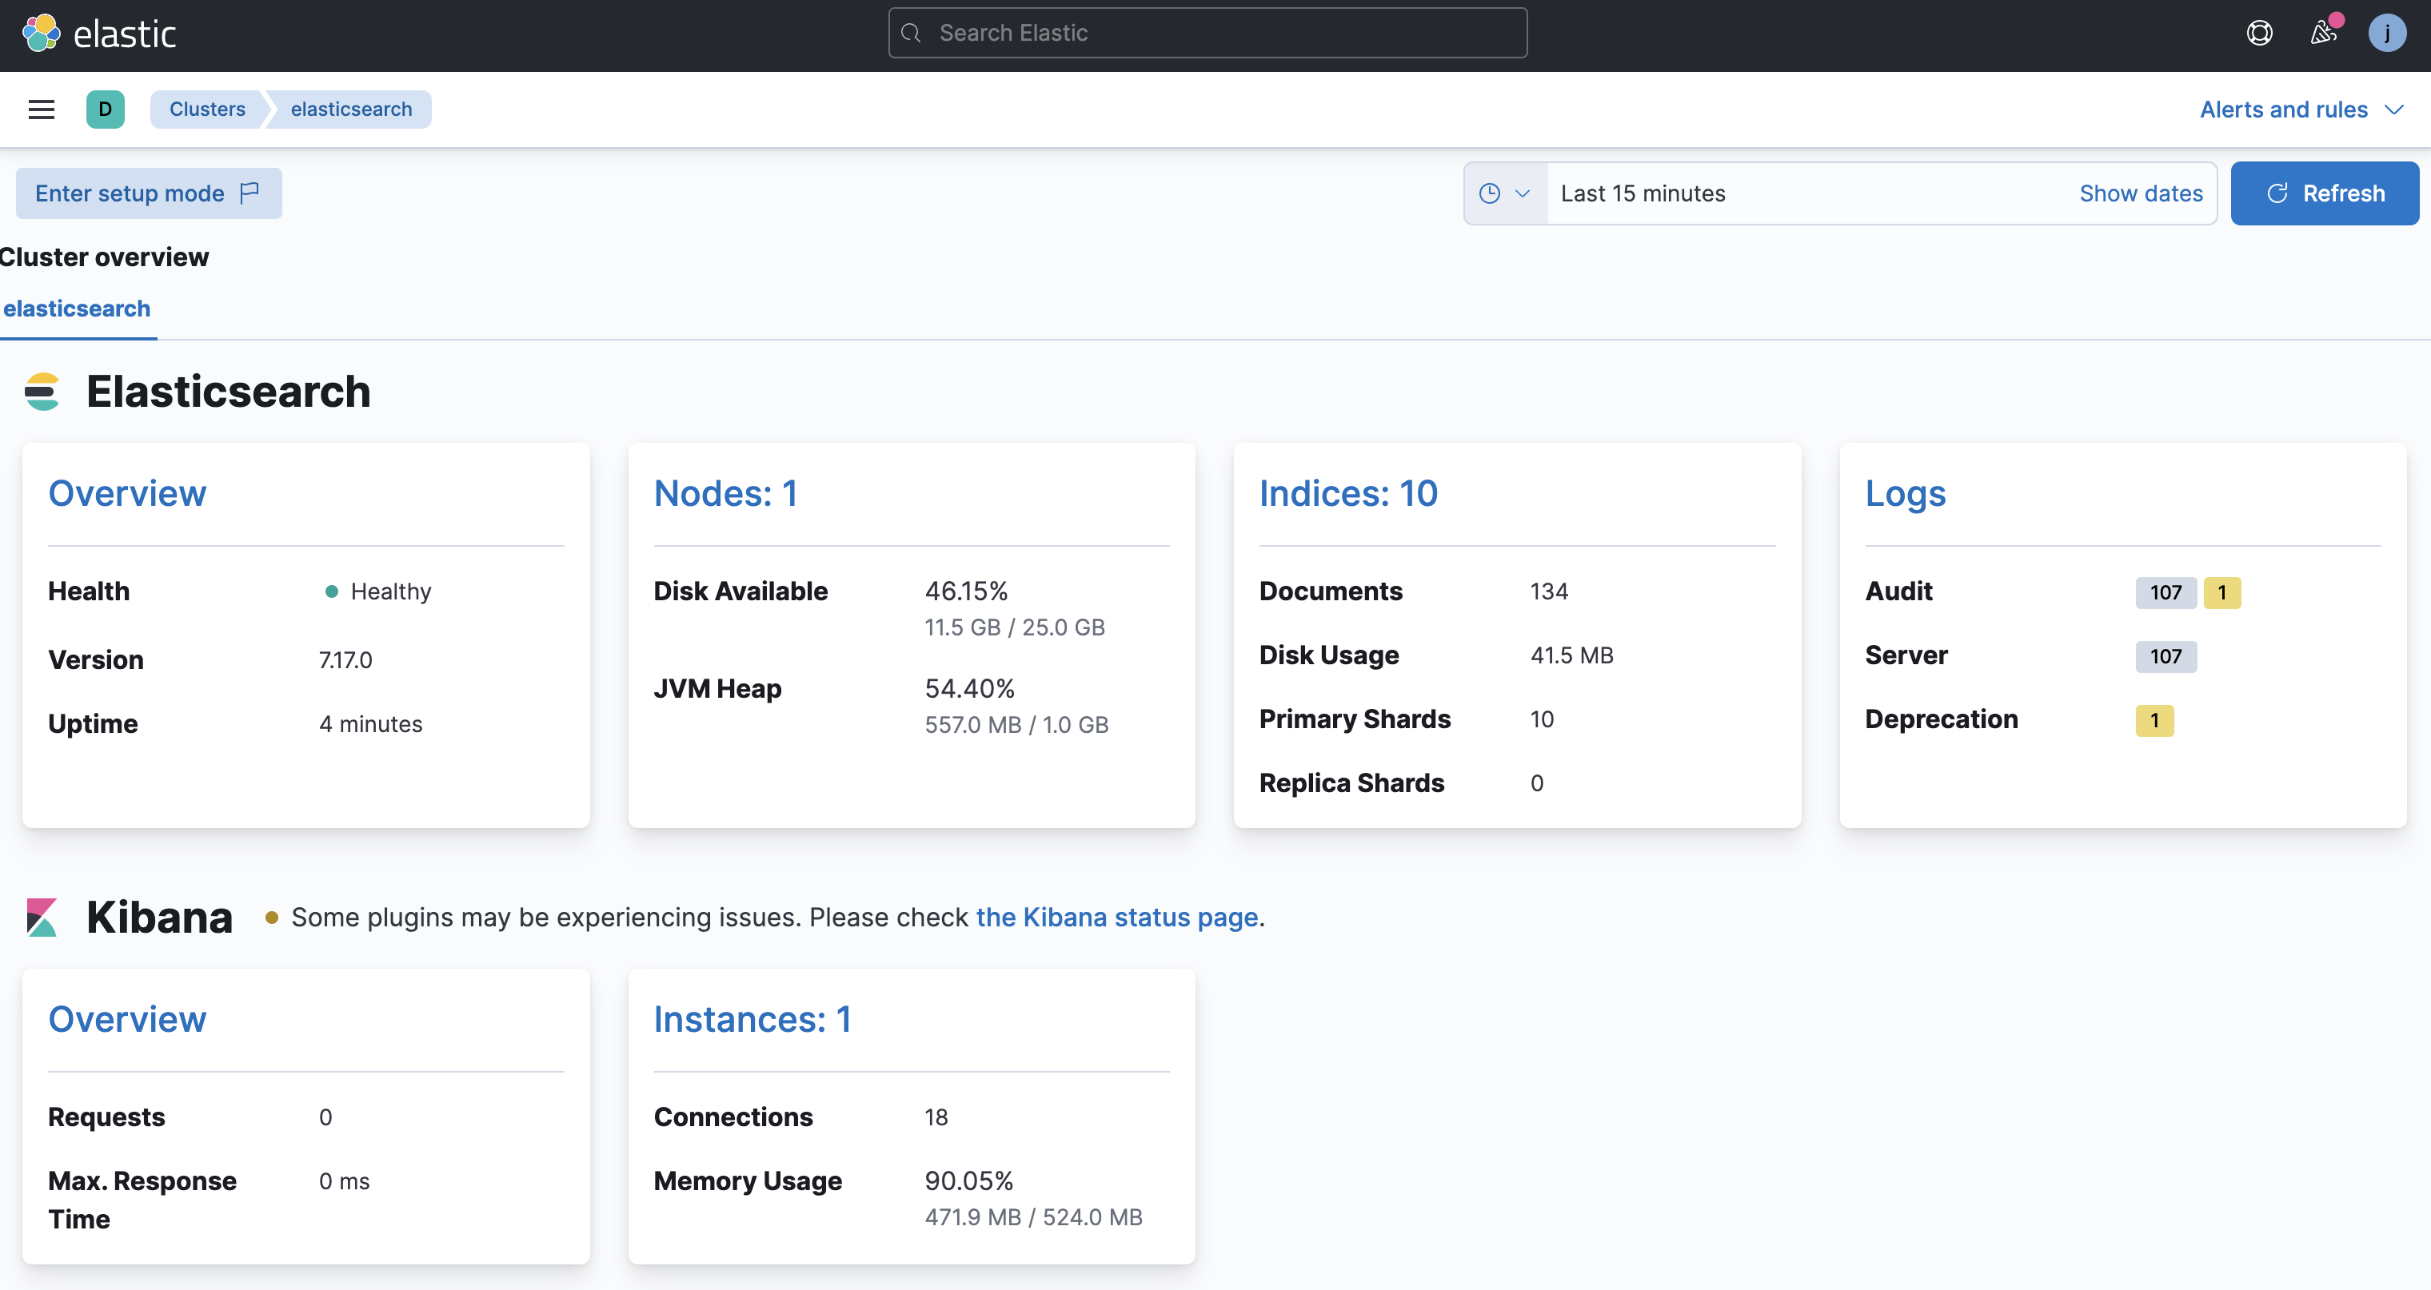The width and height of the screenshot is (2431, 1290).
Task: Click the green D space avatar
Action: (105, 109)
